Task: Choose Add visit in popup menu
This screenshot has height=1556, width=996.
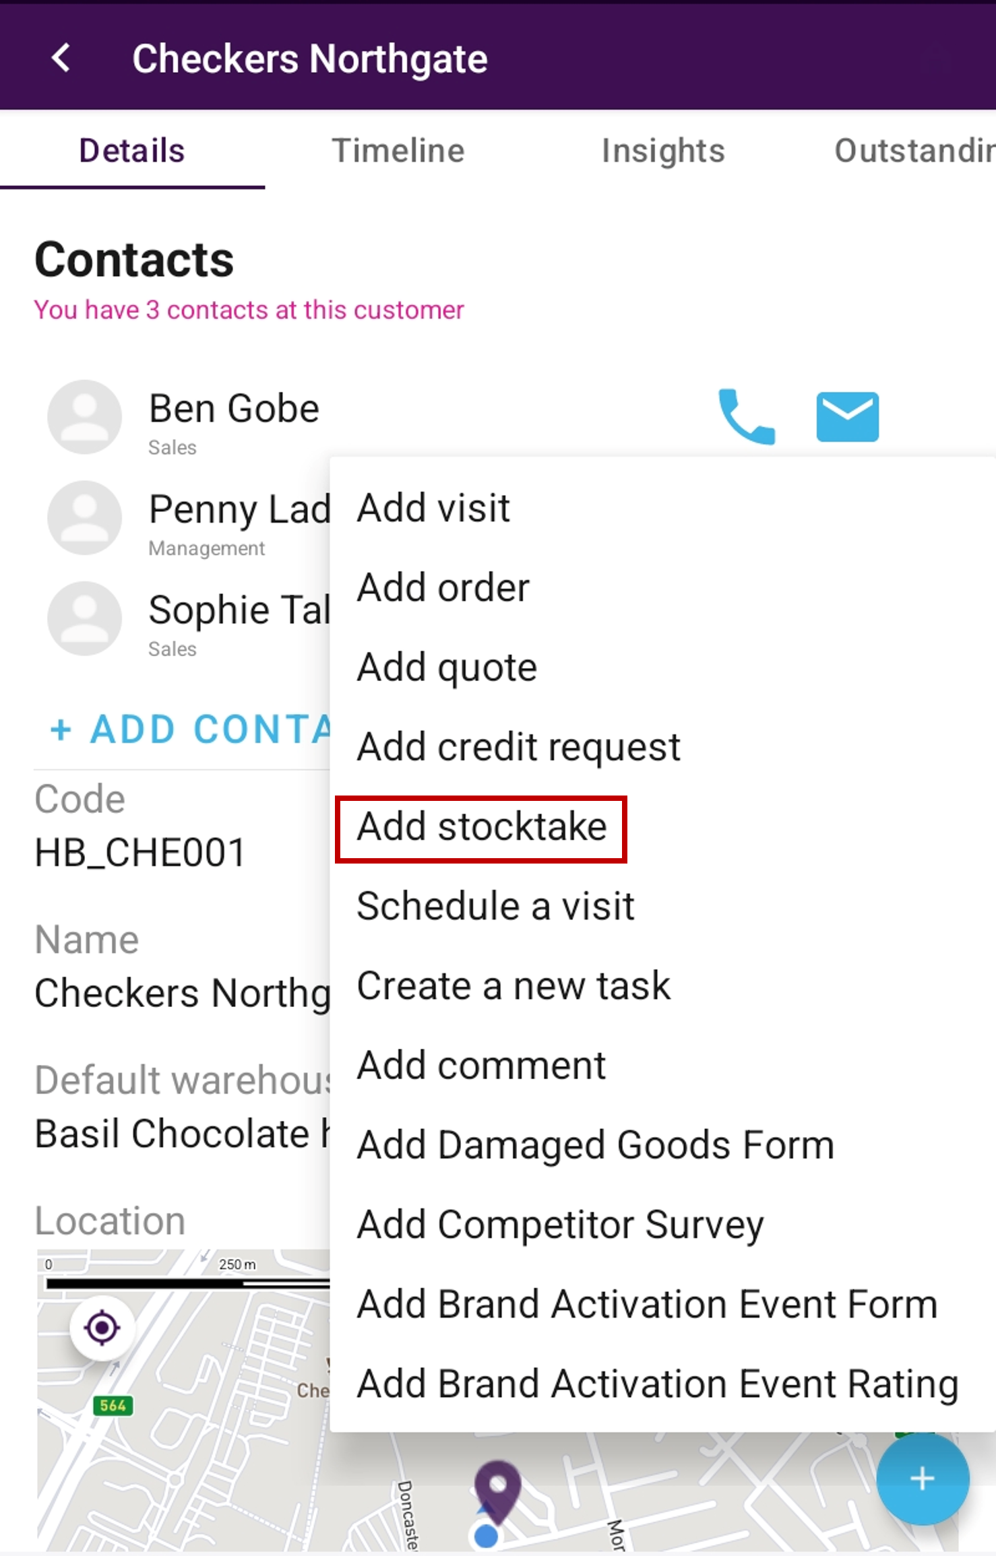Action: click(433, 508)
